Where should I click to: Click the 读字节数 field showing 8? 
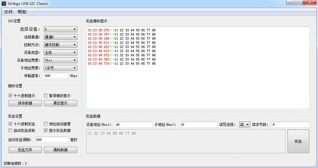point(290,124)
